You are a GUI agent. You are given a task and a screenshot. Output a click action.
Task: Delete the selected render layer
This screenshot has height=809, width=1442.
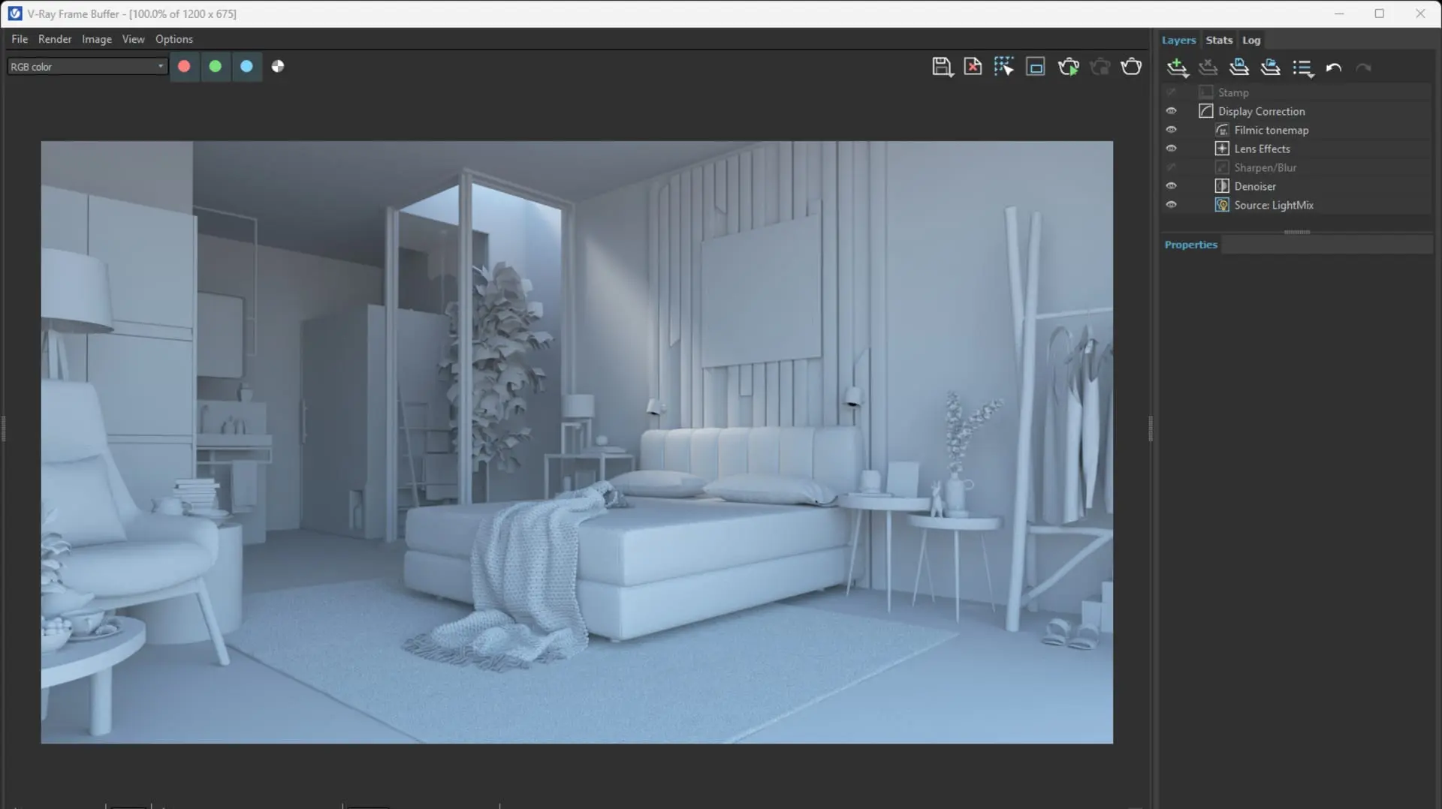point(1209,67)
